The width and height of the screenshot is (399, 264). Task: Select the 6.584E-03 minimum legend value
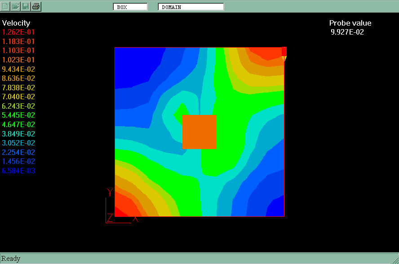click(18, 171)
